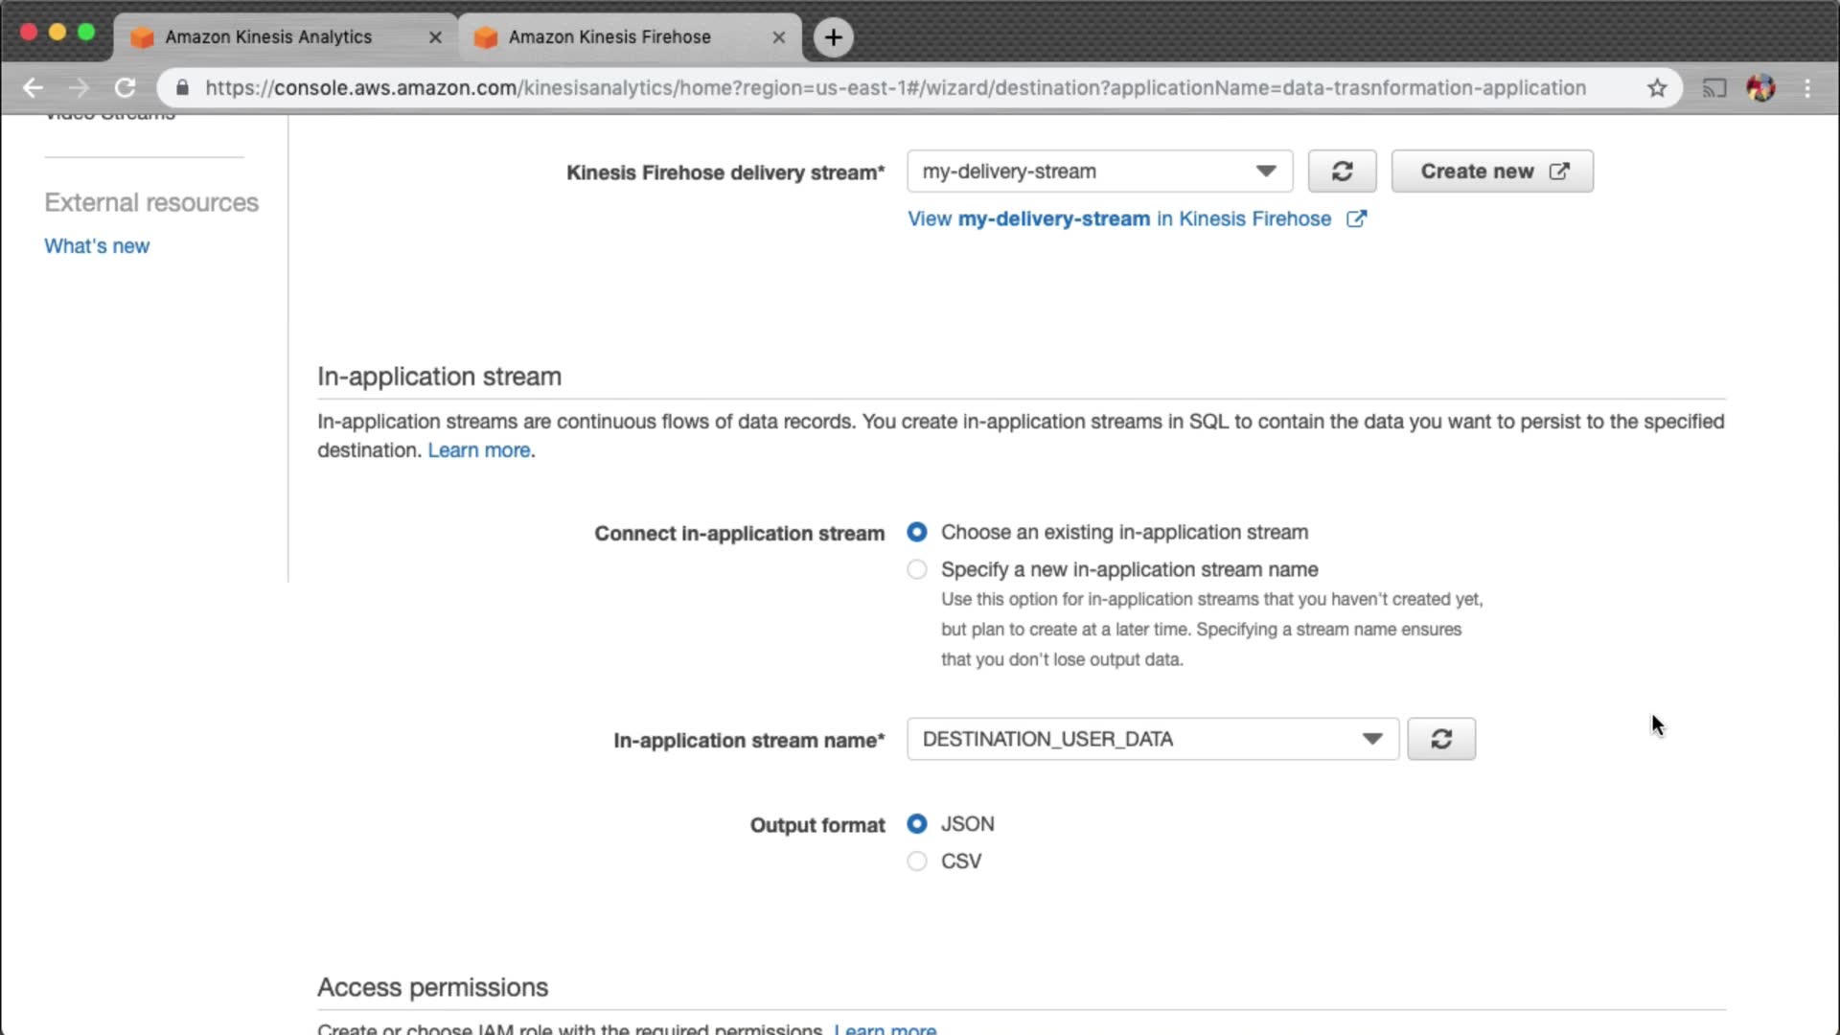Click the Create new button
The height and width of the screenshot is (1035, 1840).
tap(1492, 172)
